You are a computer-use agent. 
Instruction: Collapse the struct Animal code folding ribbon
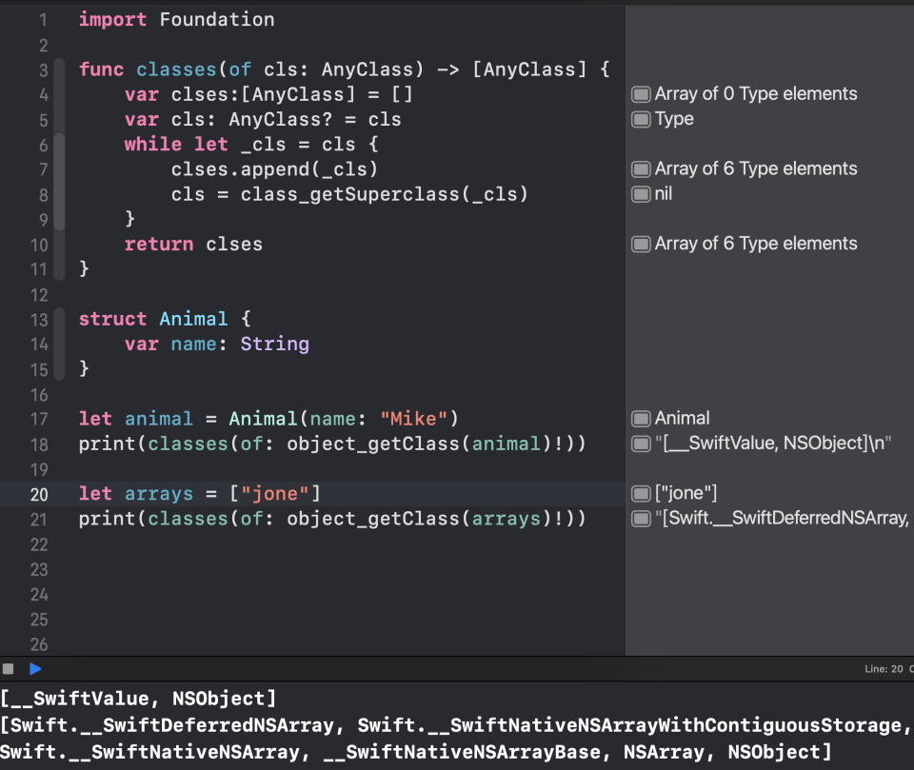point(59,344)
